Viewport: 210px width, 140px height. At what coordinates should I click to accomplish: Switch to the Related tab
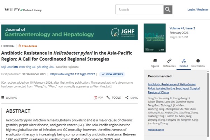pyautogui.click(x=183, y=62)
